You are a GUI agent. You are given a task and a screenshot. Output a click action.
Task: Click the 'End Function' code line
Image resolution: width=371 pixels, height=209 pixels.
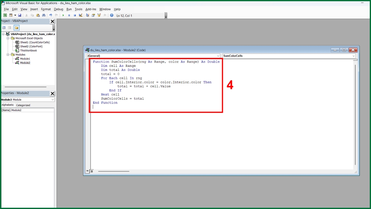pos(105,103)
